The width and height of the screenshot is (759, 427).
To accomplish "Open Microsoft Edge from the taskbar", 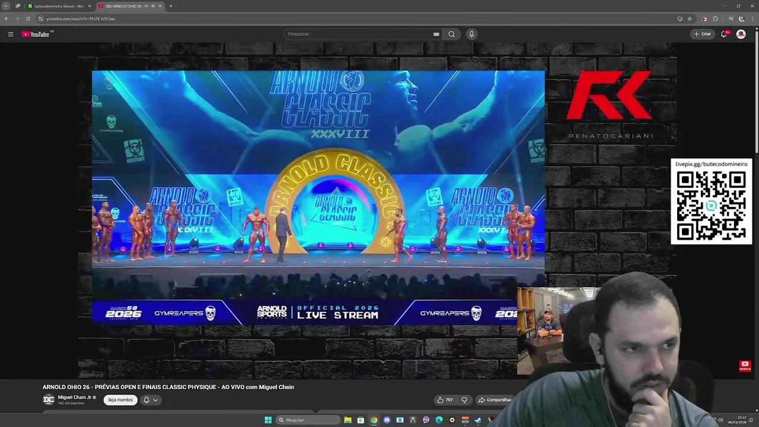I will 439,420.
